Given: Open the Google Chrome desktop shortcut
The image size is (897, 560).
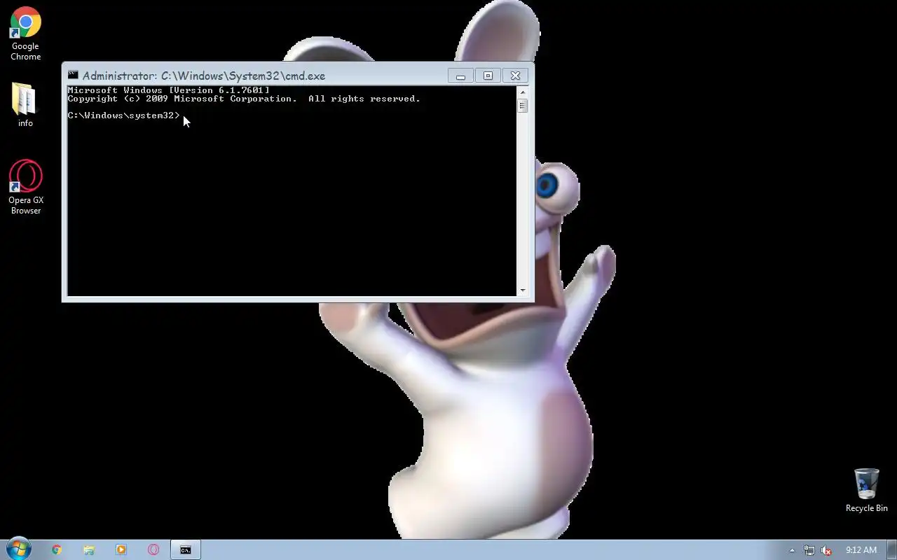Looking at the screenshot, I should (x=25, y=34).
